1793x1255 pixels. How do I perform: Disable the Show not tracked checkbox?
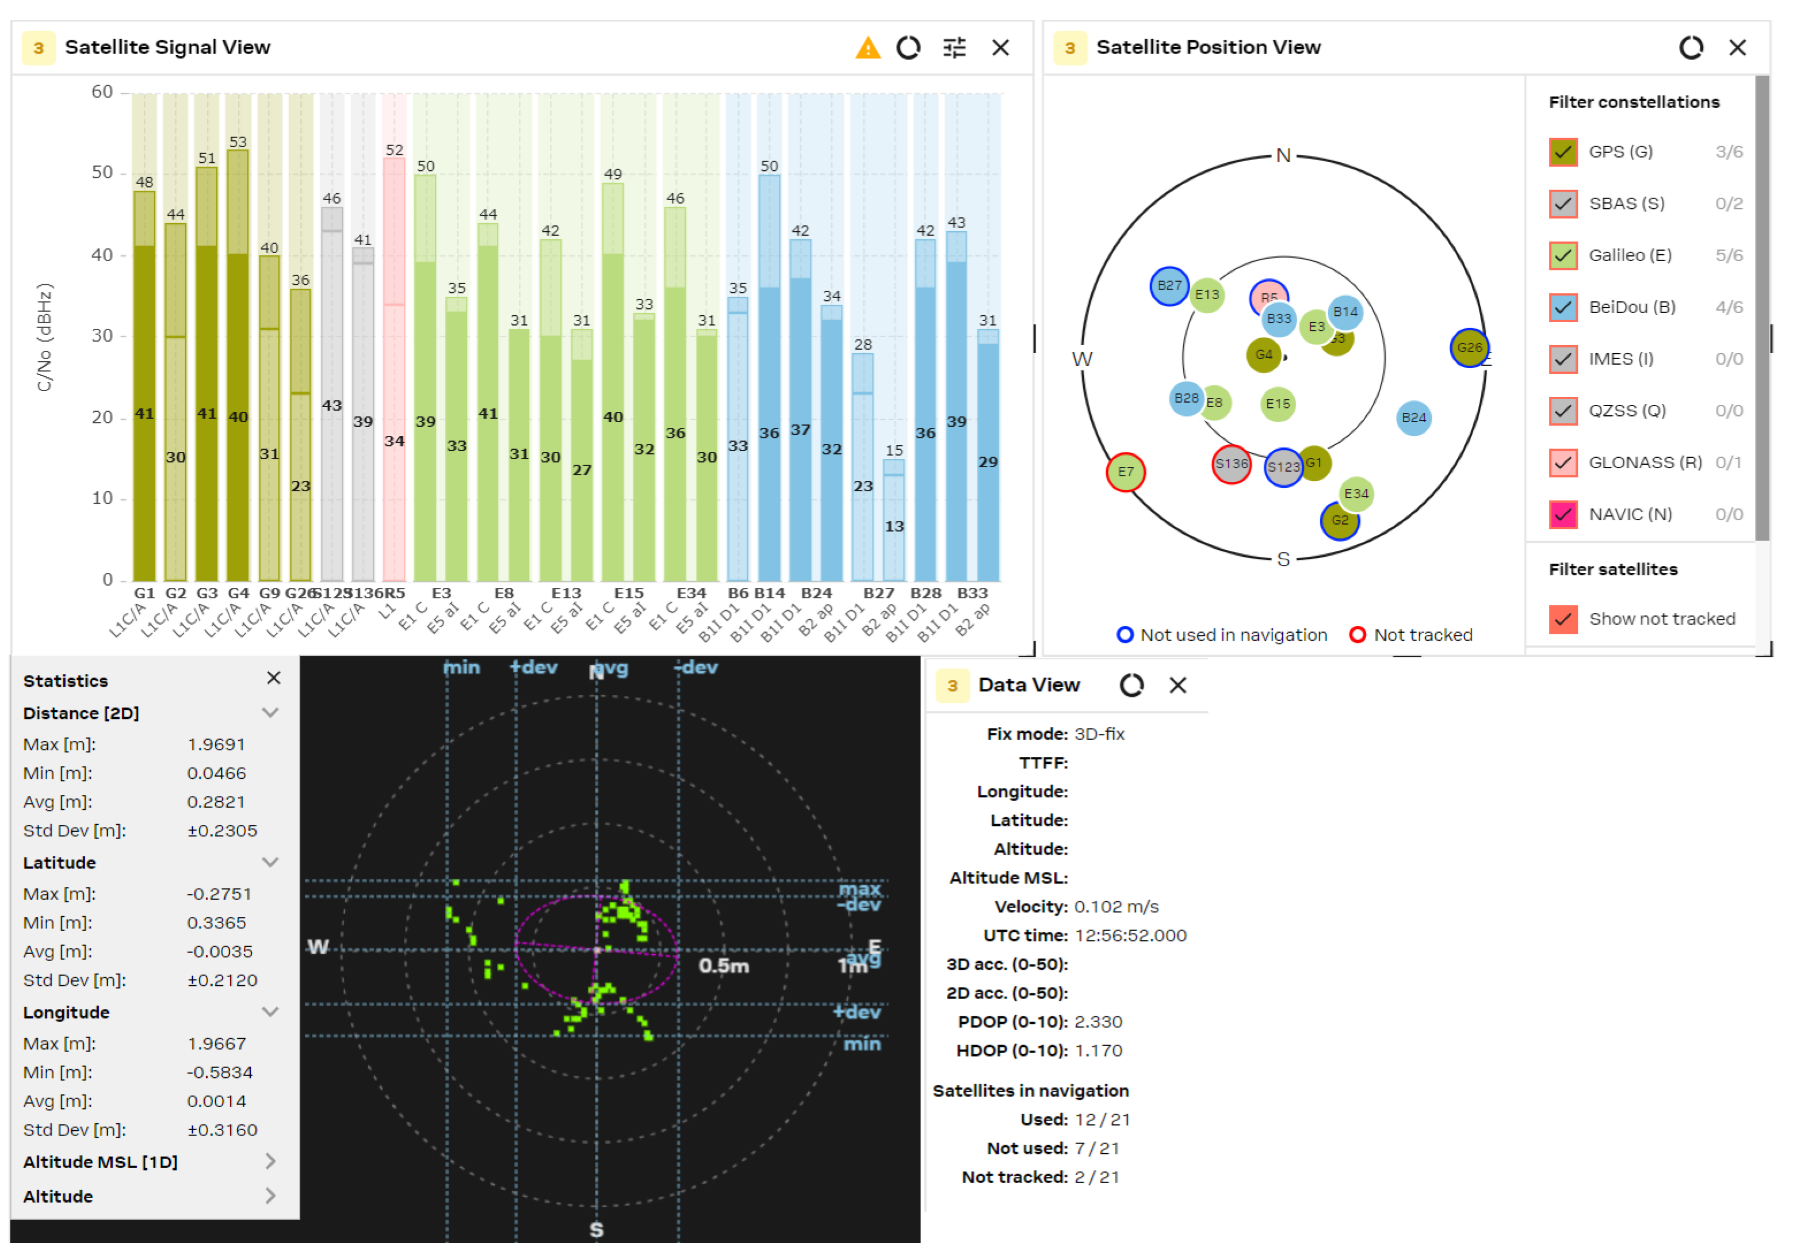click(x=1563, y=619)
